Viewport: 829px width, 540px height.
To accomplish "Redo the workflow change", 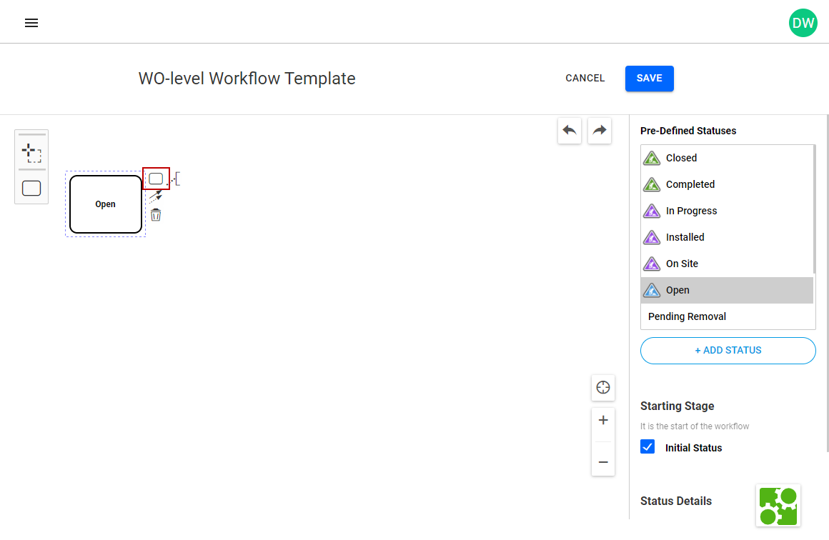I will coord(600,130).
